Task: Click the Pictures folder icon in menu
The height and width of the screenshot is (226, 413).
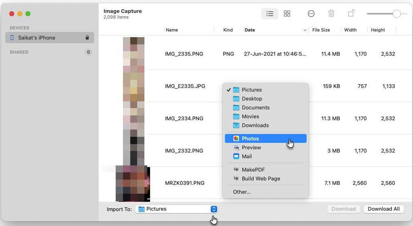Action: click(236, 90)
